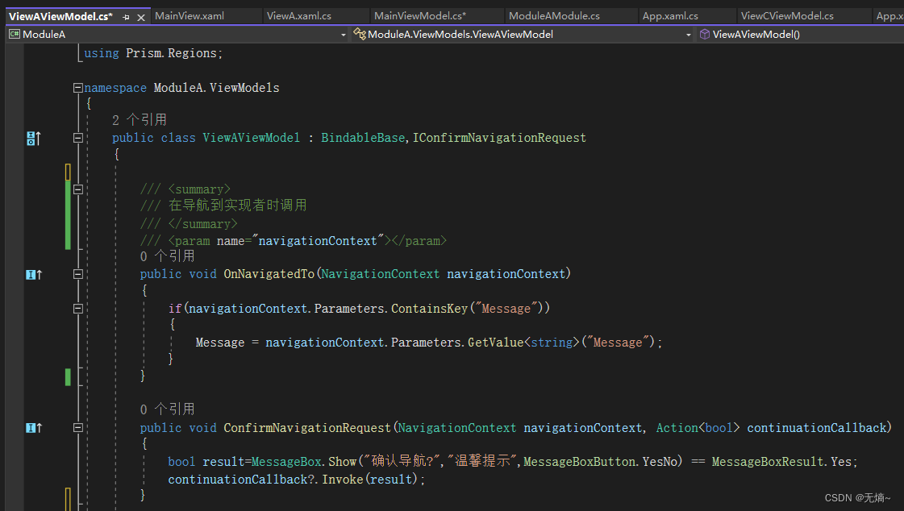This screenshot has width=904, height=511.
Task: Click the method icon next to ViewAViewModel()
Action: 705,35
